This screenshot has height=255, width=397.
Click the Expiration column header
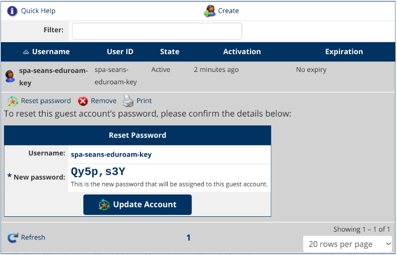click(344, 52)
